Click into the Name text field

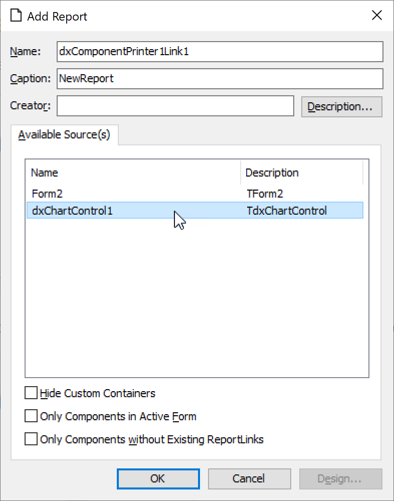220,51
